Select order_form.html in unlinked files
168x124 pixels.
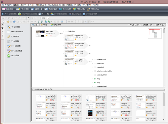coord(71,105)
